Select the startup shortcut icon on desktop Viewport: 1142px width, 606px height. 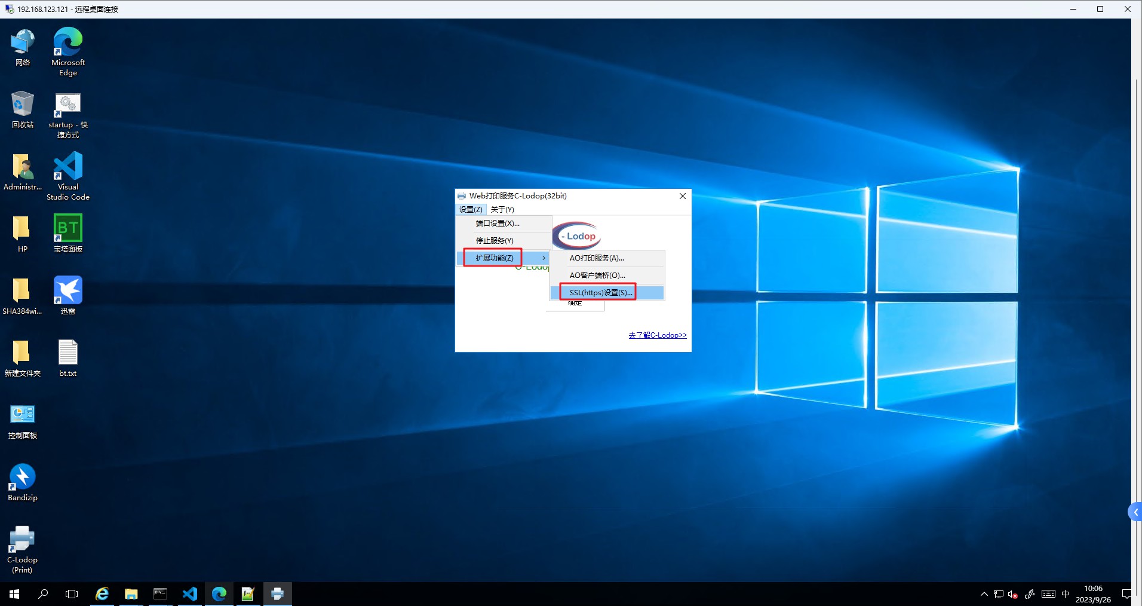tap(68, 115)
